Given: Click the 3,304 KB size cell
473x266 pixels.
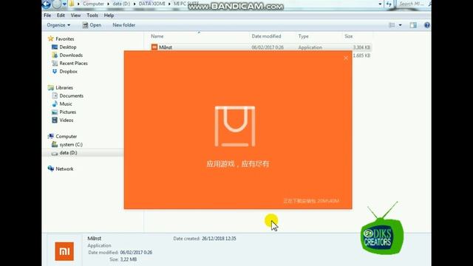Looking at the screenshot, I should point(361,47).
